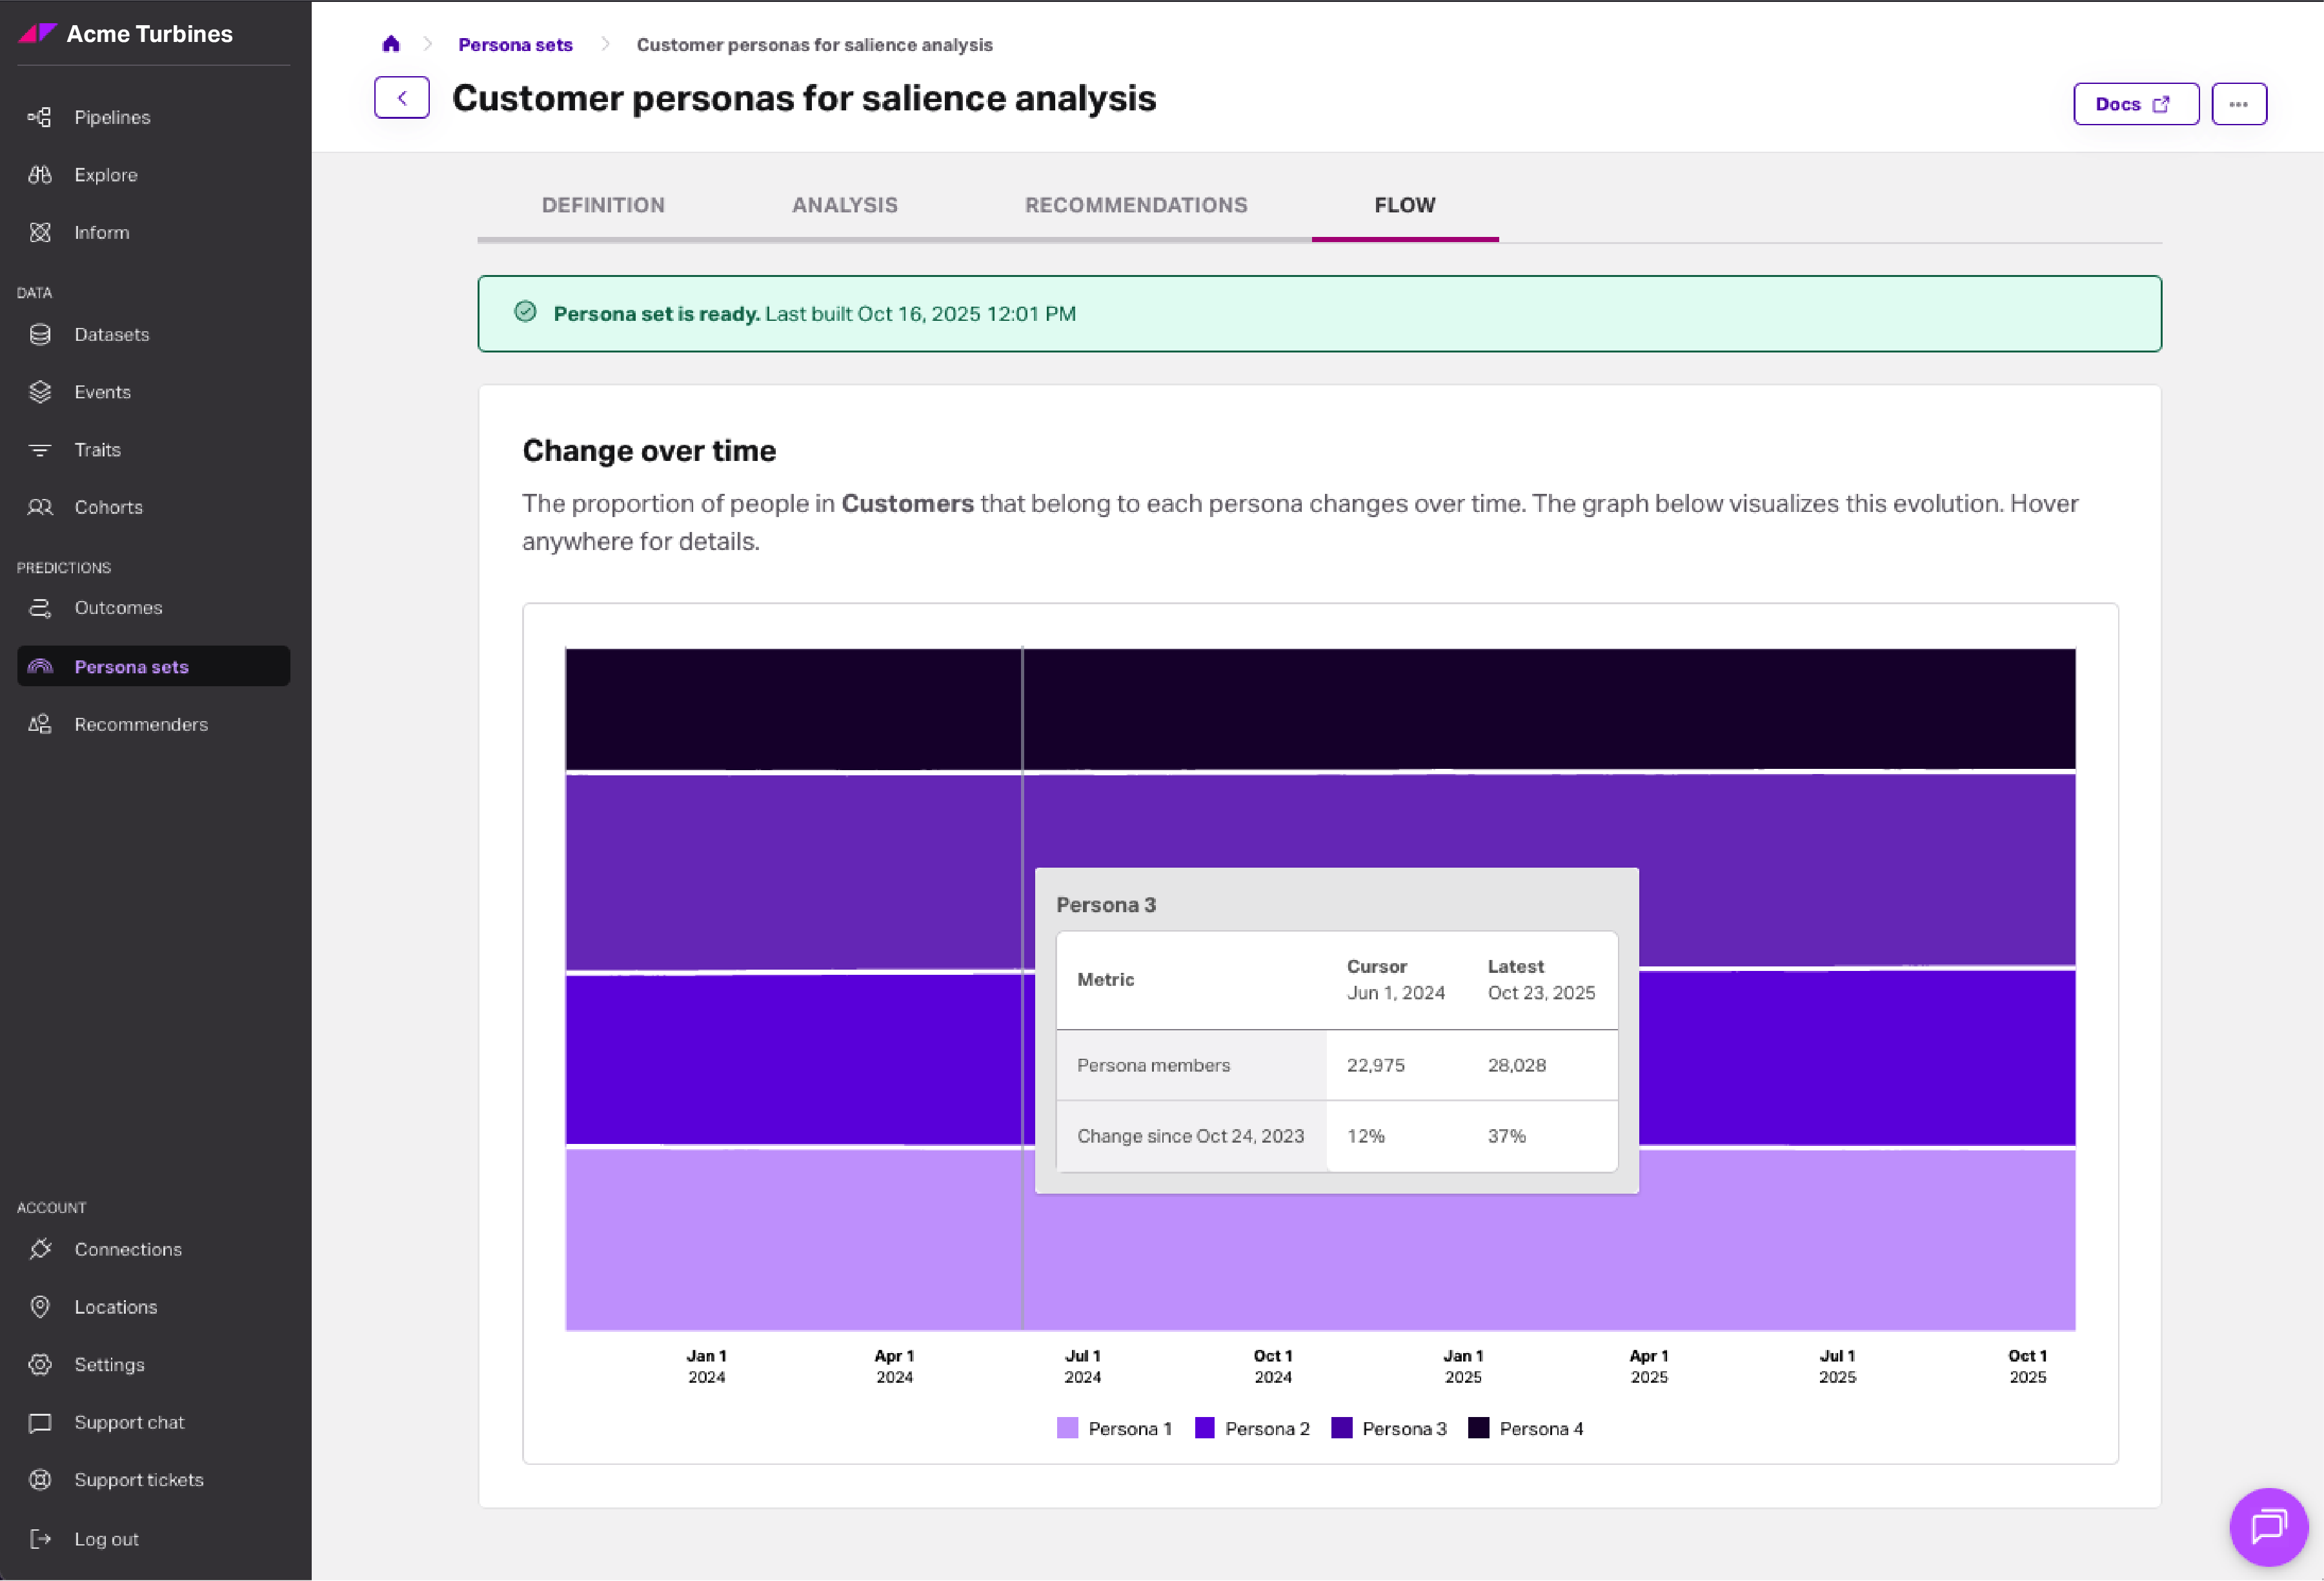Click the Datasets database icon
This screenshot has width=2324, height=1581.
click(x=40, y=334)
